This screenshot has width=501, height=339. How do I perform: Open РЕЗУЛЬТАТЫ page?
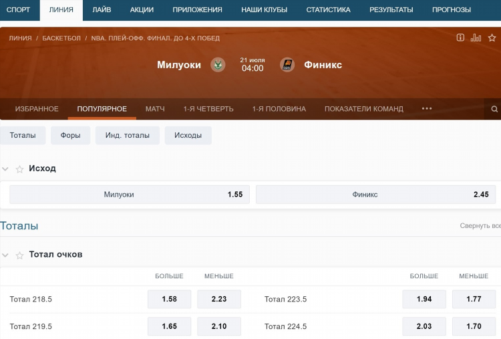pos(391,10)
